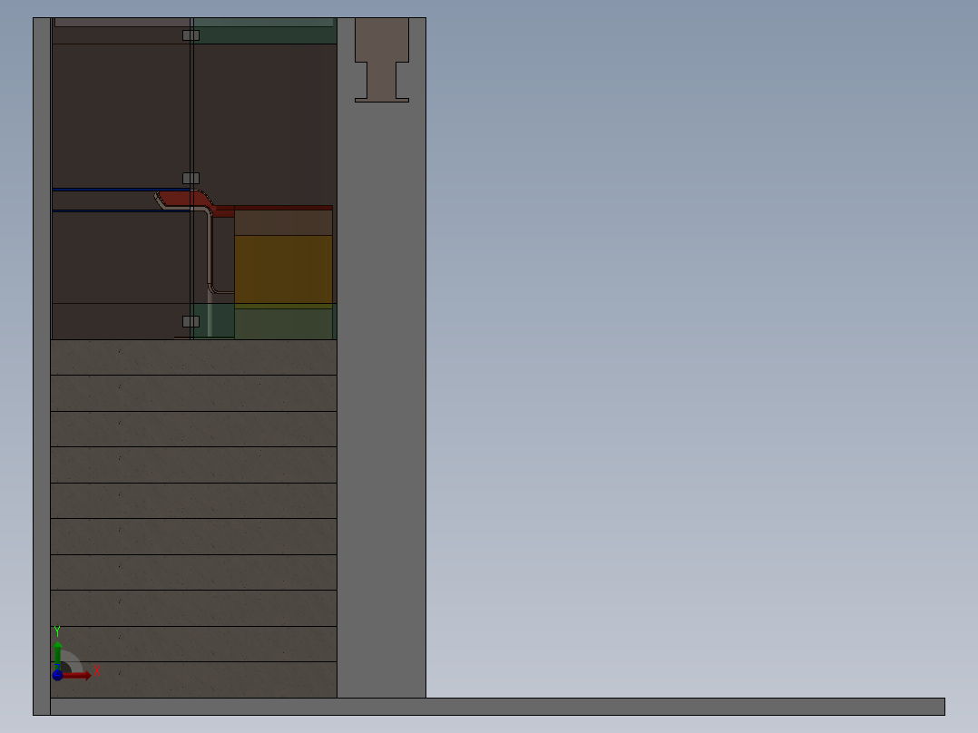Click the red X axis arrow of the triad

[77, 675]
